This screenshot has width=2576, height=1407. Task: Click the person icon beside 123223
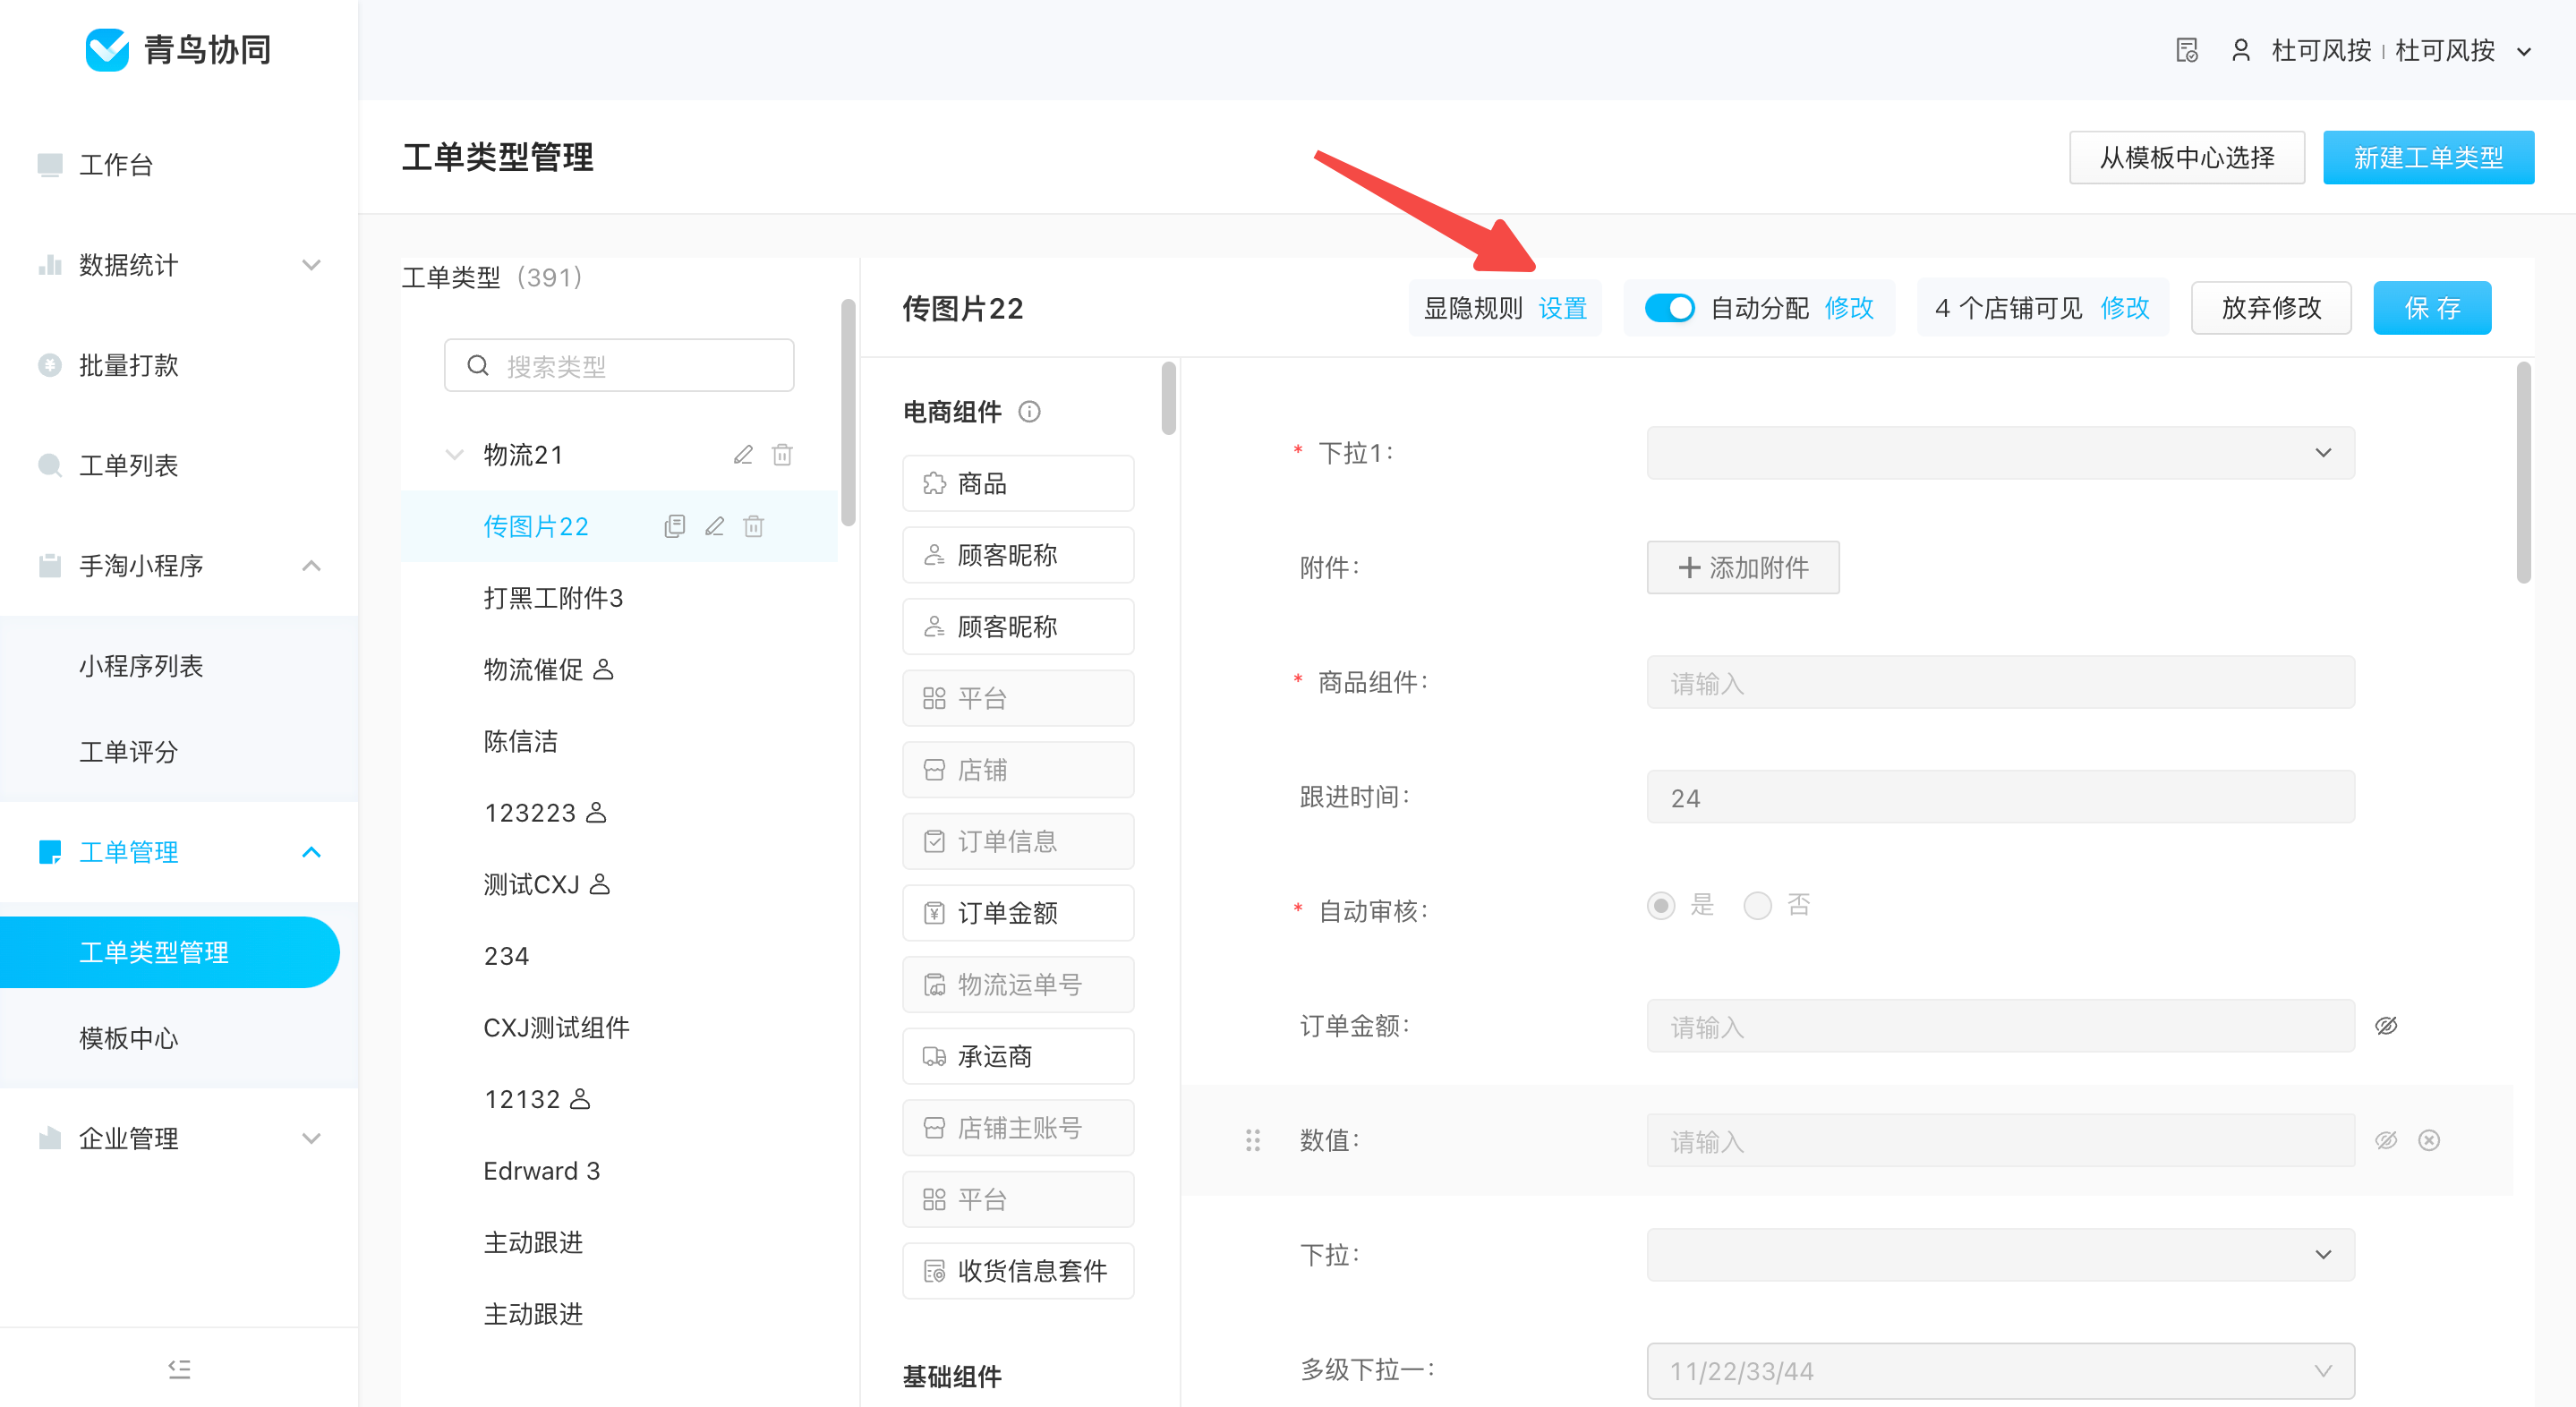point(596,812)
